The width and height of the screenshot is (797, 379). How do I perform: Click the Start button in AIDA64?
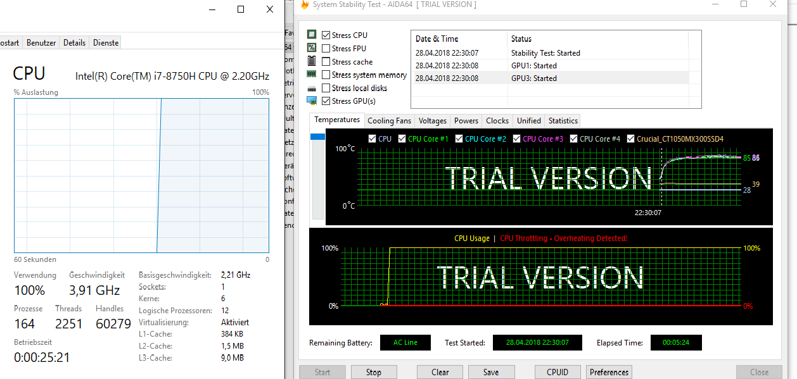(x=322, y=372)
